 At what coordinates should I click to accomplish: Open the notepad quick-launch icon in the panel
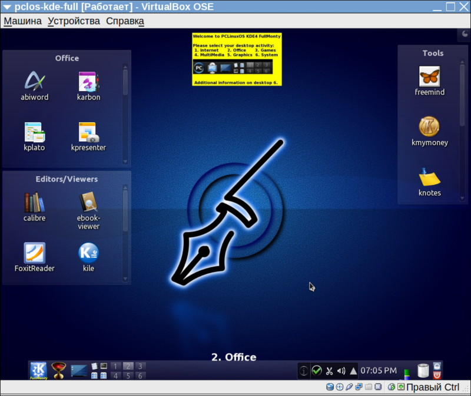[94, 366]
